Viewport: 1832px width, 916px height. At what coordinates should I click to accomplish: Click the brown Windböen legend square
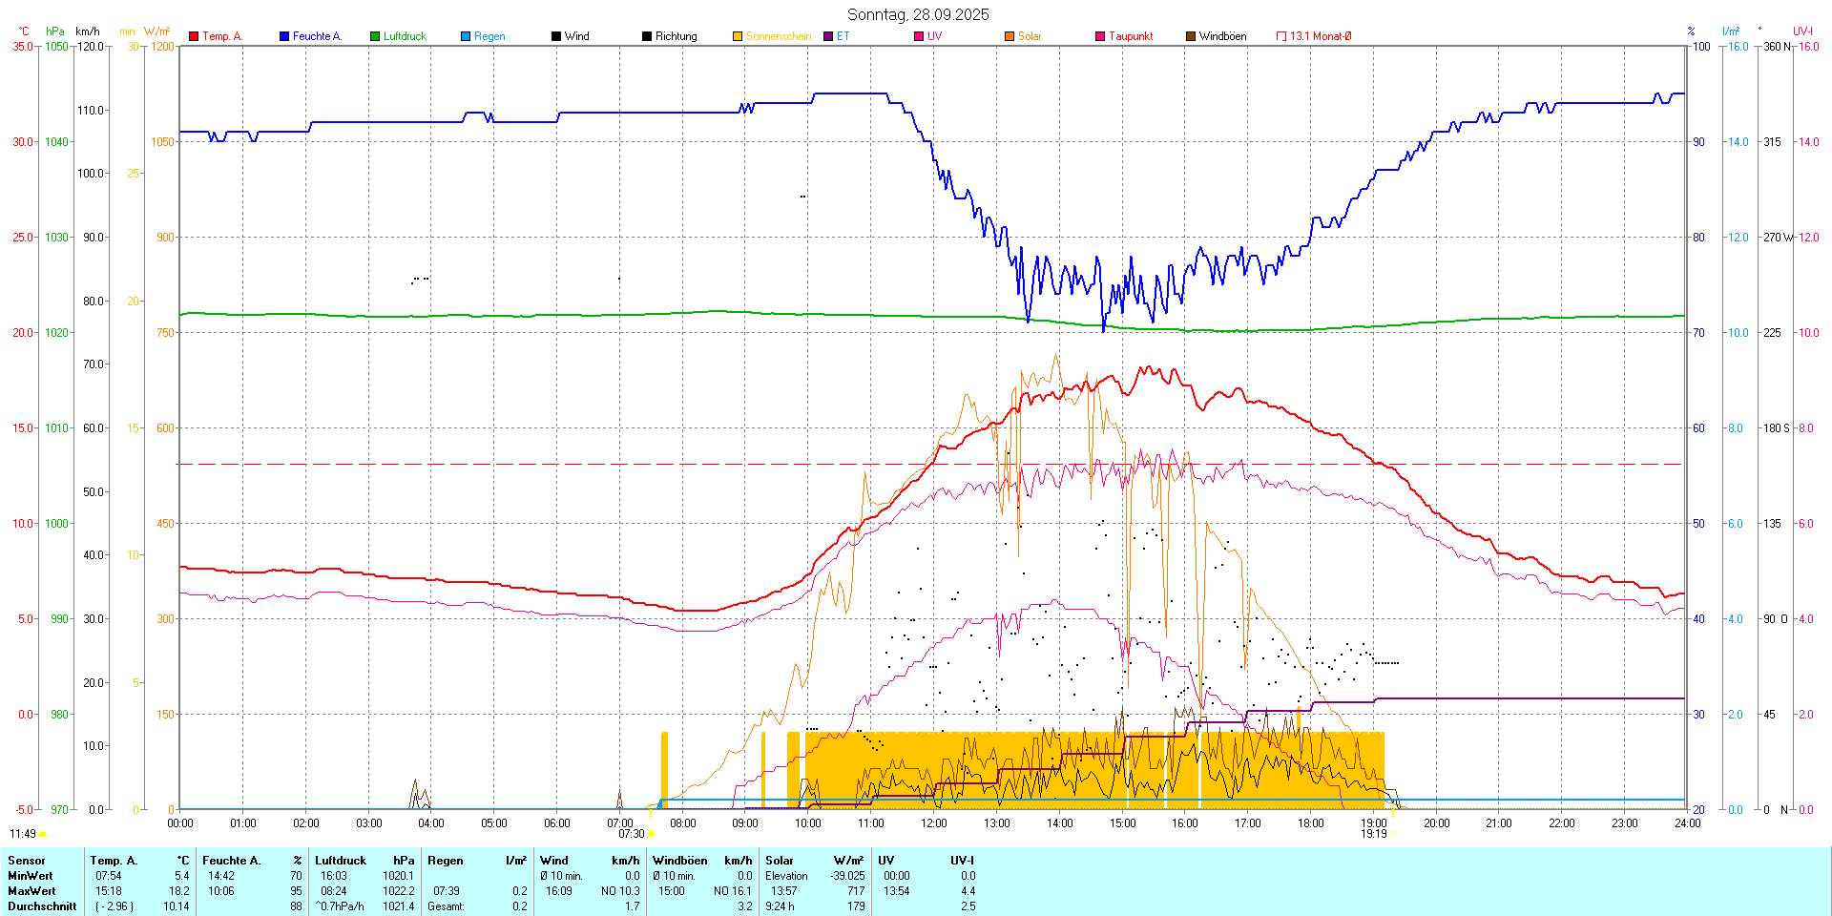1191,36
